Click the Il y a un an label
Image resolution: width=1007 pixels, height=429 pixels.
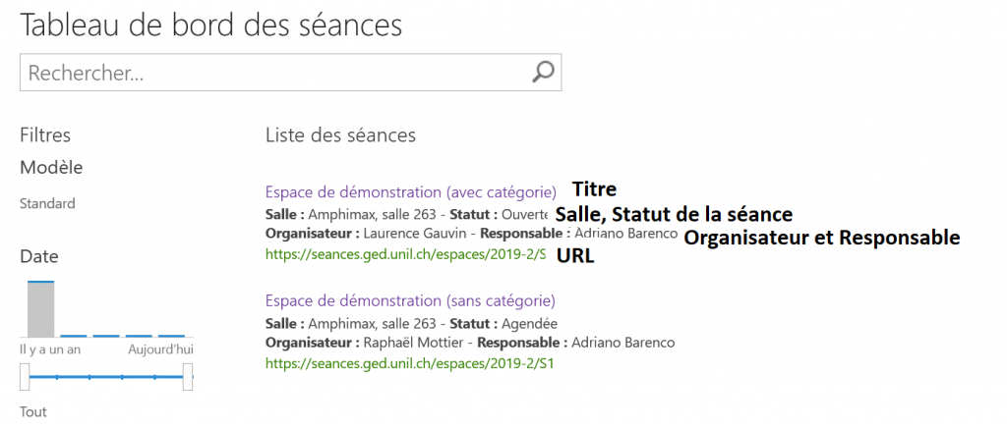50,349
